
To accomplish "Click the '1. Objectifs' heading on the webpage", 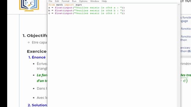I will coord(35,36).
